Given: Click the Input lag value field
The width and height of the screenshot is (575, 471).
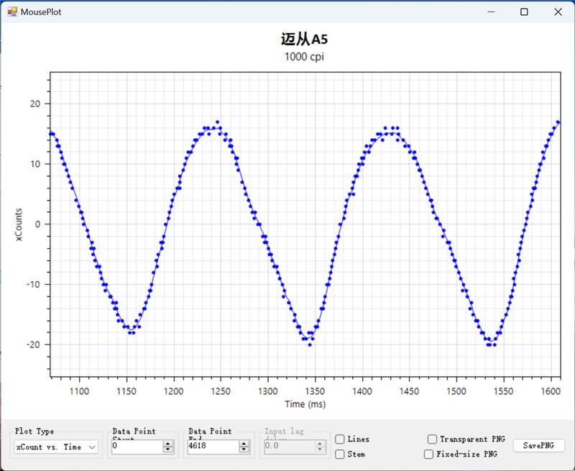Looking at the screenshot, I should click(287, 447).
